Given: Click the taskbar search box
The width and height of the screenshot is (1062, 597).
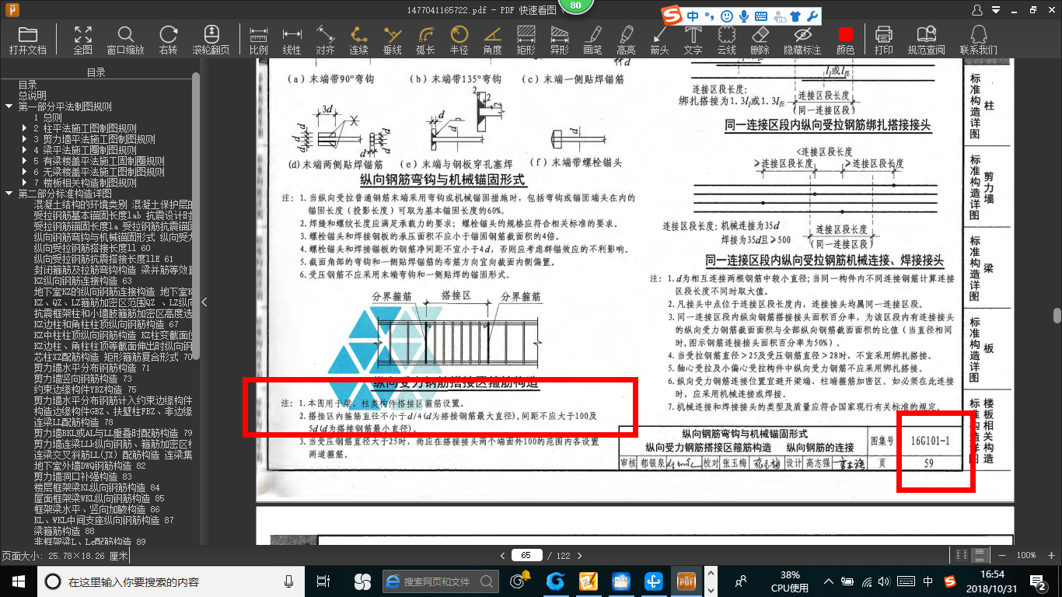Looking at the screenshot, I should pyautogui.click(x=171, y=581).
